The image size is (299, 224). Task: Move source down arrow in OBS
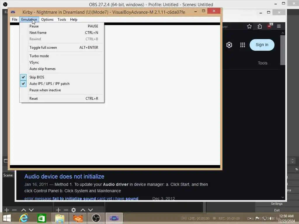(x=91, y=210)
